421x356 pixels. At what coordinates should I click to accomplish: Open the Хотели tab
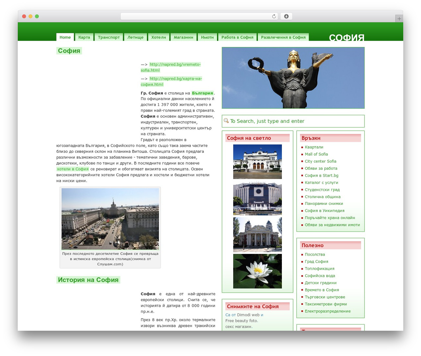[159, 37]
